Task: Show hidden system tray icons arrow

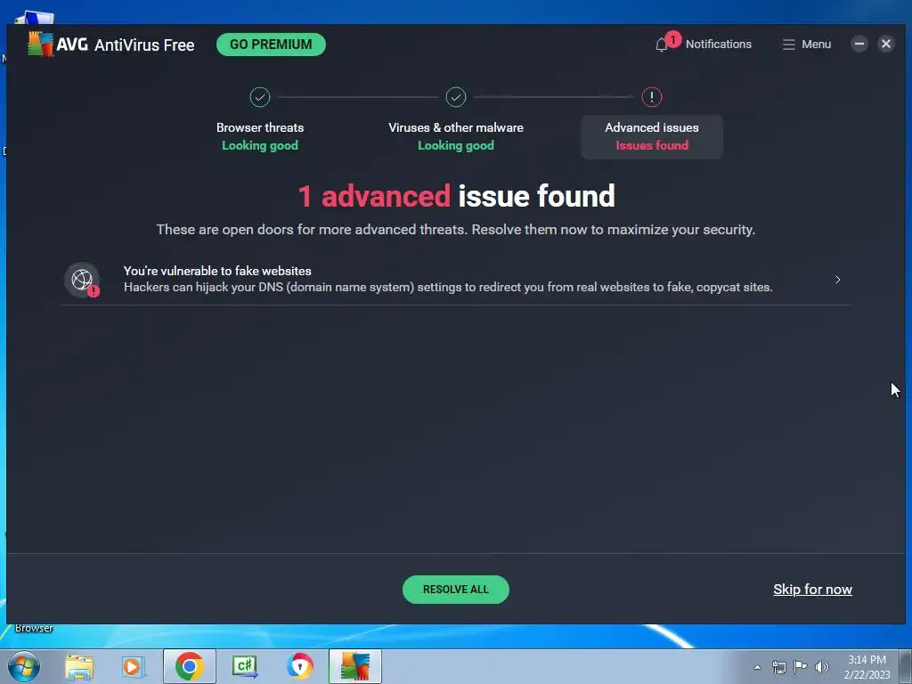Action: (757, 667)
